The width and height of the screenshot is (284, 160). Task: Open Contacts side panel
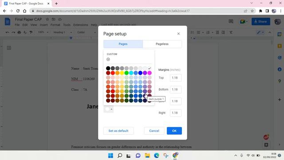click(x=280, y=69)
